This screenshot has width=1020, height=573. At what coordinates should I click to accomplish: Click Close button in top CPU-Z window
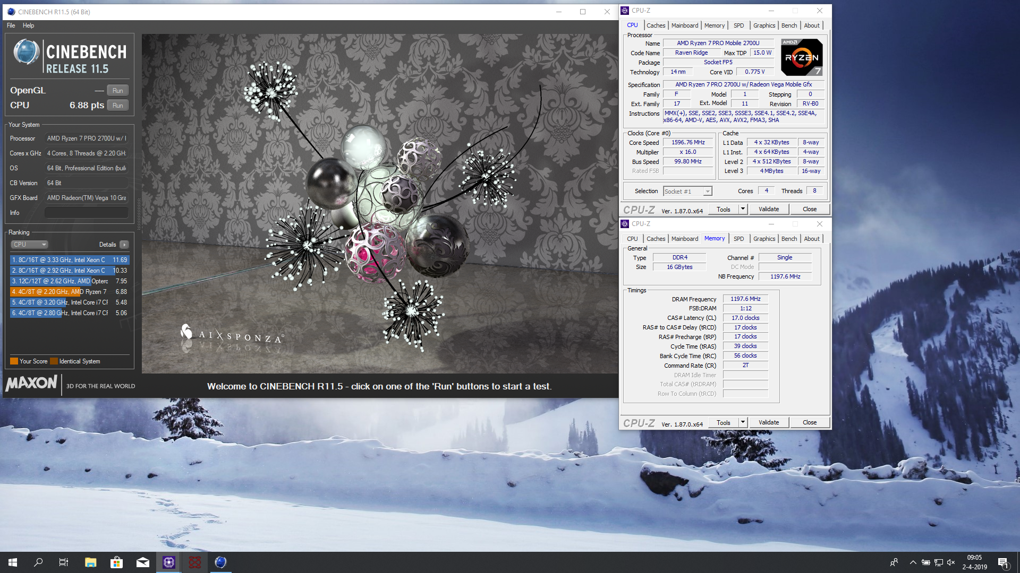tap(810, 210)
